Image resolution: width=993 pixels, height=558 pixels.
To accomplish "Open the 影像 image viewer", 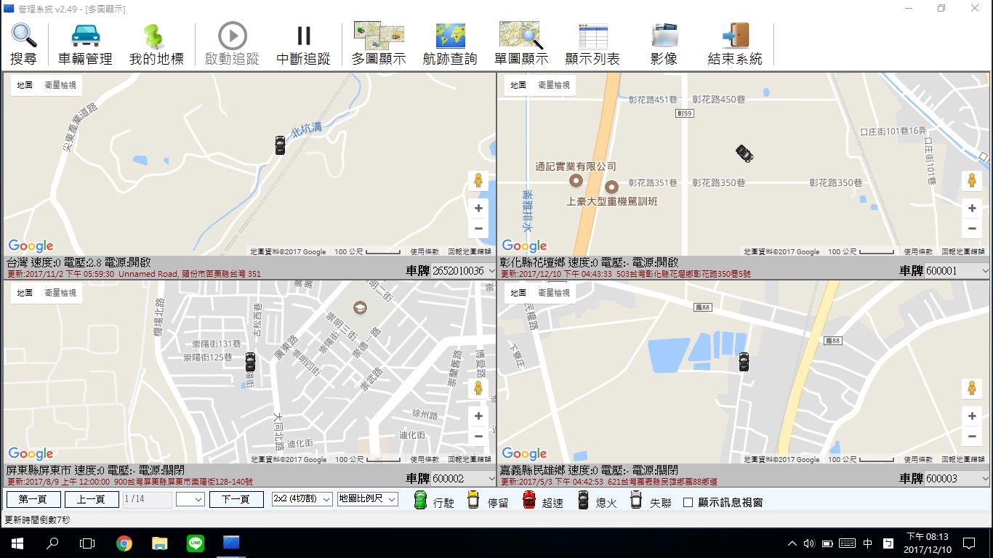I will tap(664, 44).
